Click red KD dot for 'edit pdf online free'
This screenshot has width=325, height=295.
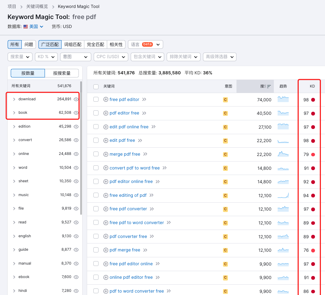point(313,127)
